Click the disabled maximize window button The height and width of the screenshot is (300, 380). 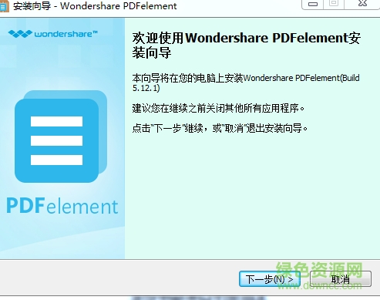click(334, 4)
